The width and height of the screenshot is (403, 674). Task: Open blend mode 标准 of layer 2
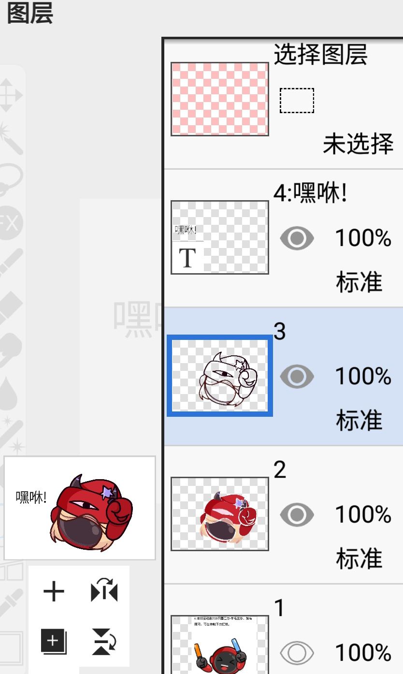coord(360,559)
